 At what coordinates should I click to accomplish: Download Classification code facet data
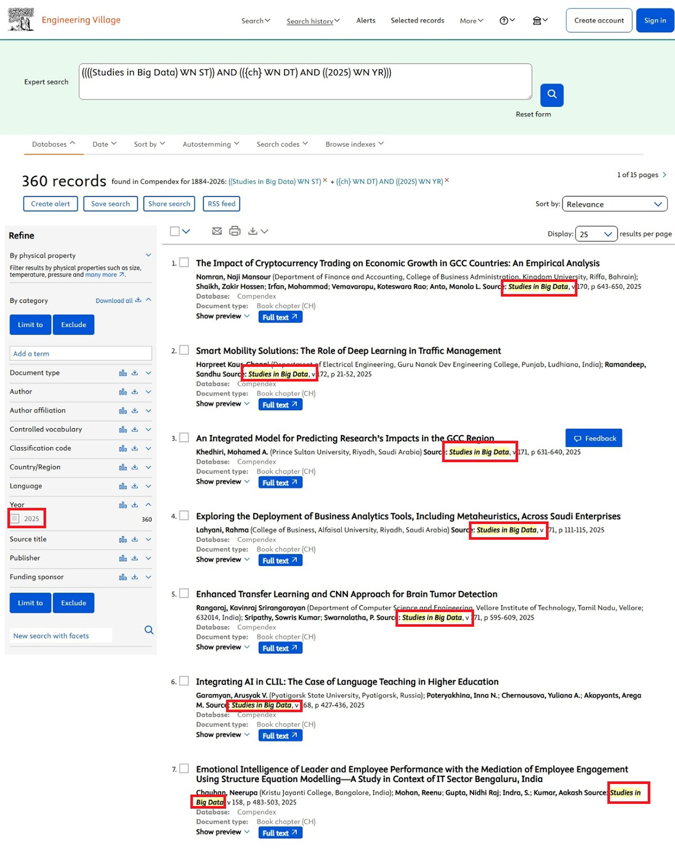click(135, 448)
